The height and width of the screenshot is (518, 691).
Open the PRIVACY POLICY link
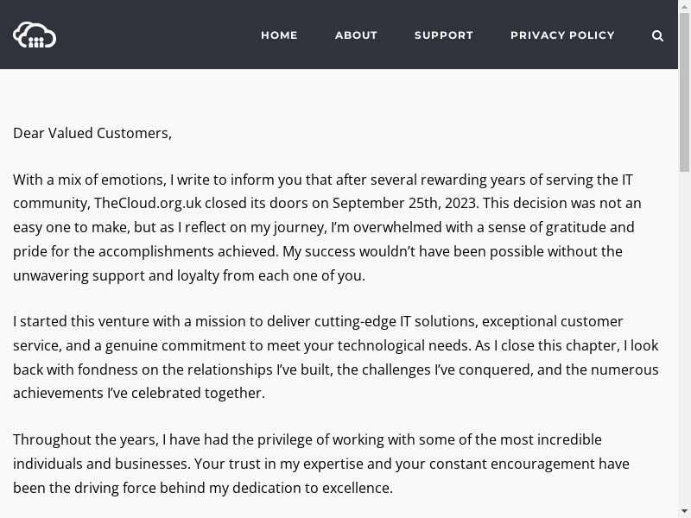coord(562,35)
